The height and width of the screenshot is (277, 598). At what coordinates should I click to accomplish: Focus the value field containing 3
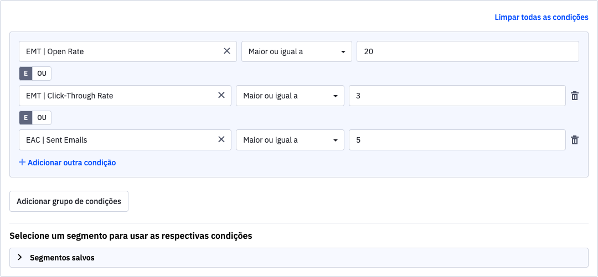(x=457, y=96)
